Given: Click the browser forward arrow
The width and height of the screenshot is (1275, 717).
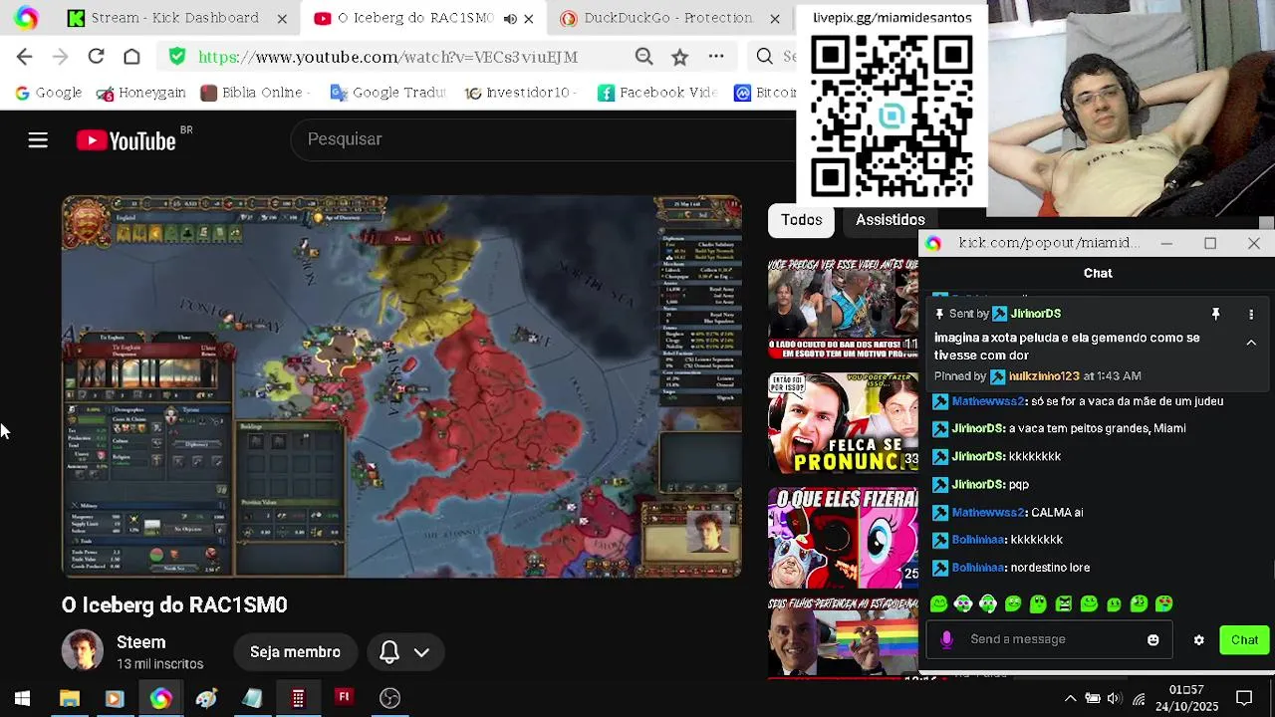Looking at the screenshot, I should coord(60,57).
